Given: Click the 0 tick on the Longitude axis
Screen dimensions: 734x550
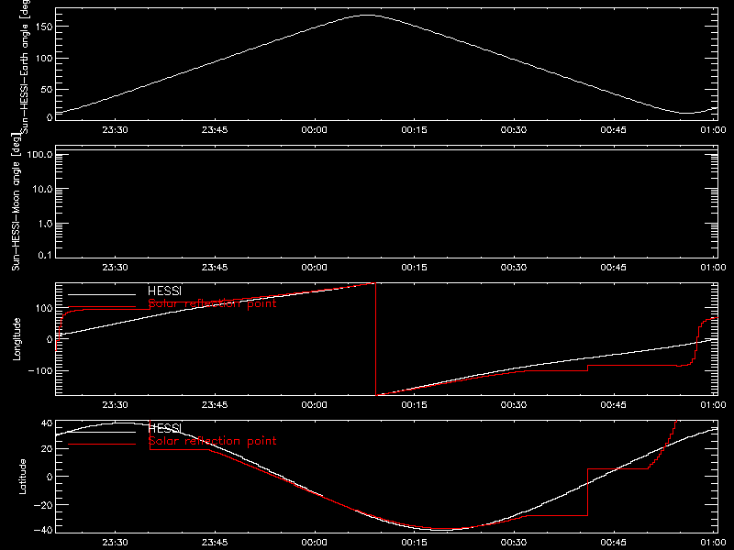Looking at the screenshot, I should coord(50,339).
